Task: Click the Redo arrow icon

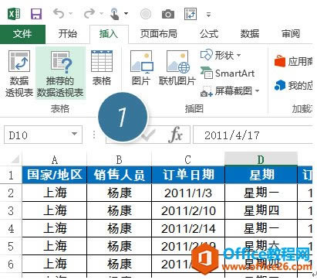Action: tap(89, 14)
